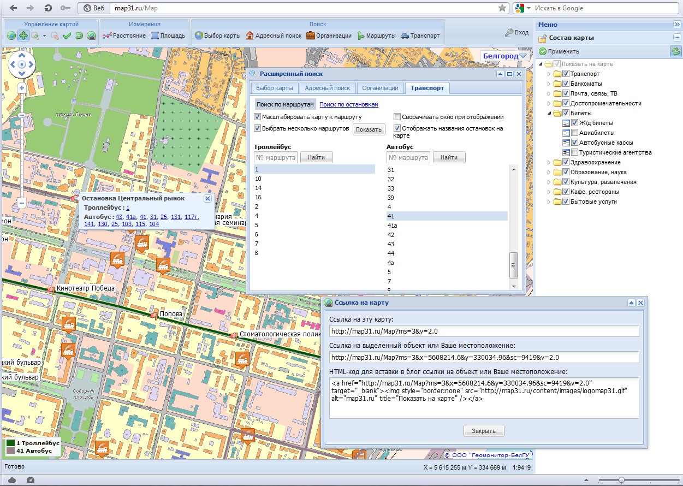Viewport: 683px width, 486px height.
Task: Click the Автобус route number field
Action: pos(408,157)
